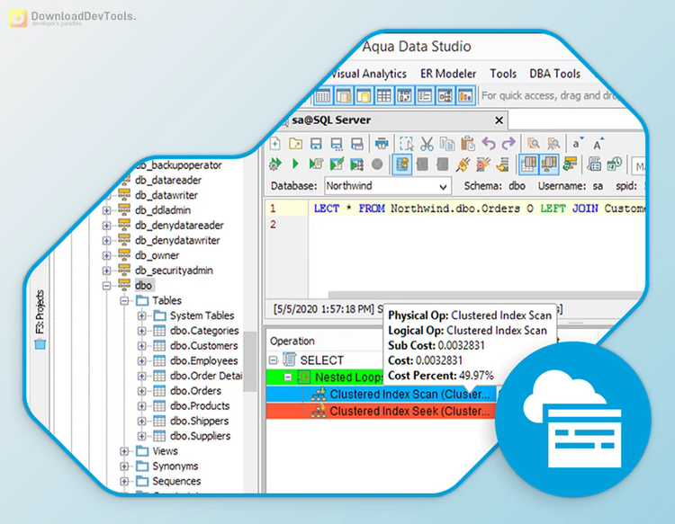This screenshot has width=675, height=524.
Task: Copy text using the Copy icon
Action: (447, 144)
